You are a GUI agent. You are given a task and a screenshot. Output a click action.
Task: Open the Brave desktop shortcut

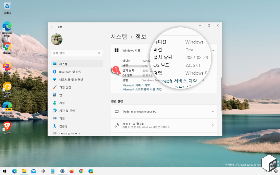click(7, 128)
